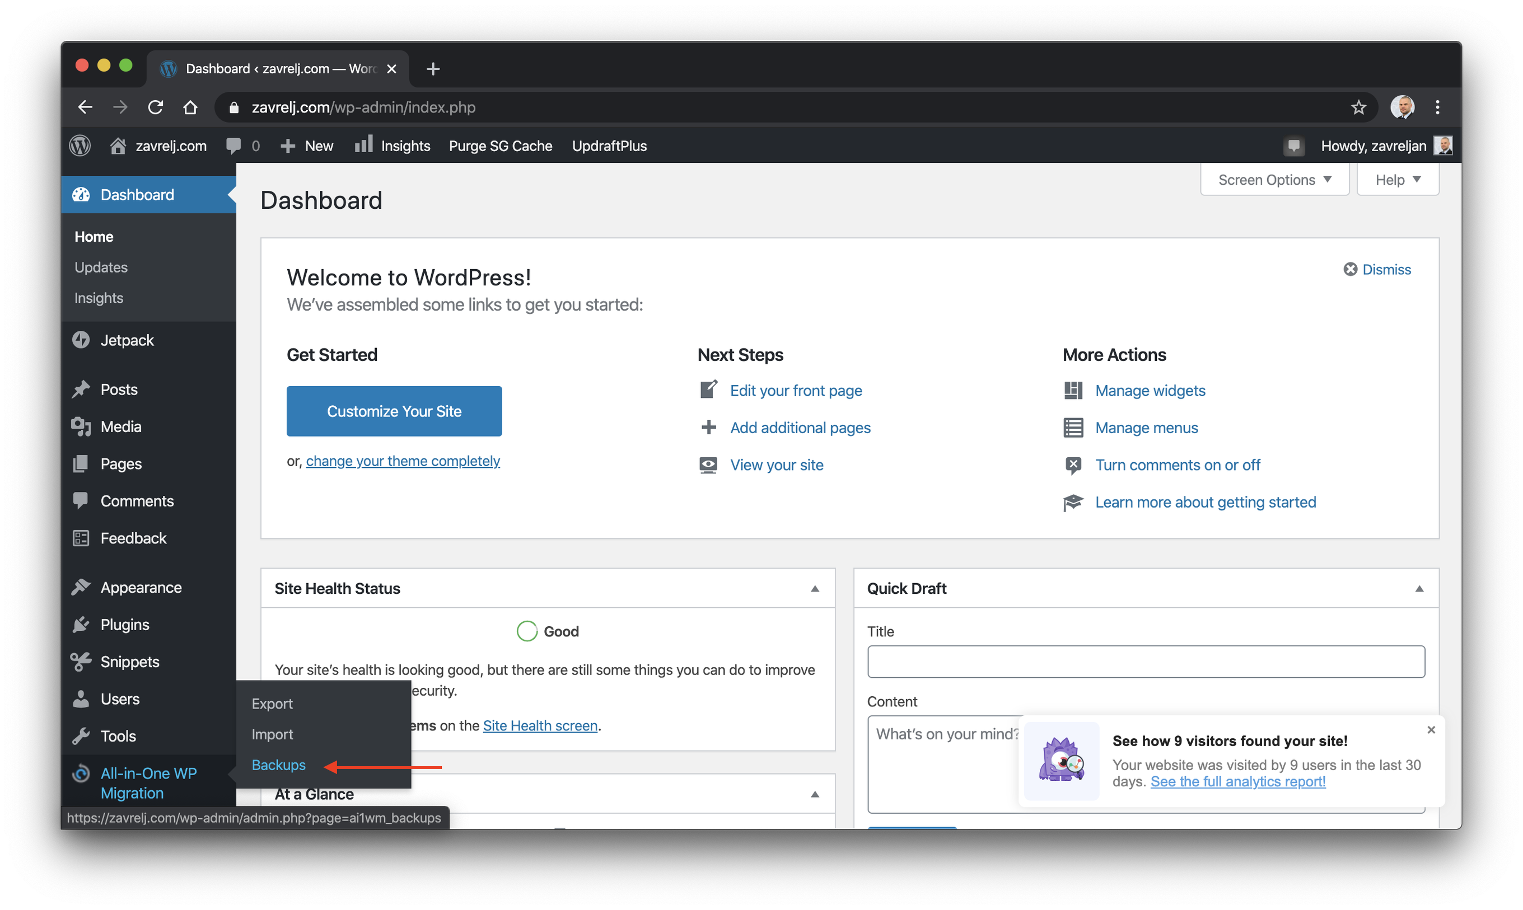Select Home in the Dashboard submenu
Viewport: 1523px width, 910px height.
[x=94, y=237]
